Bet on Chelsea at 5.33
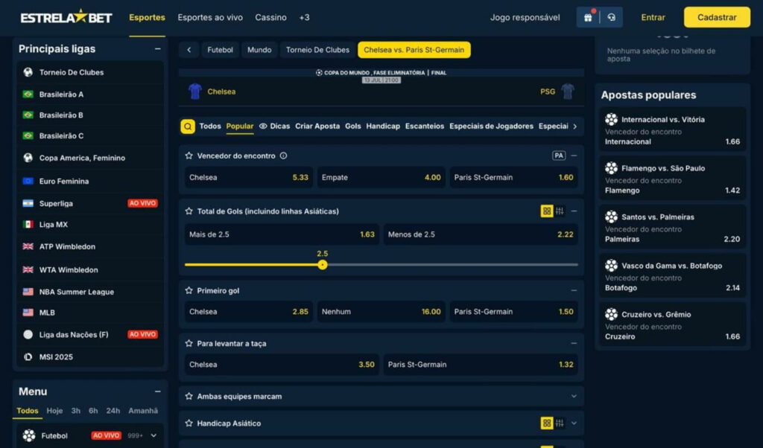 249,178
